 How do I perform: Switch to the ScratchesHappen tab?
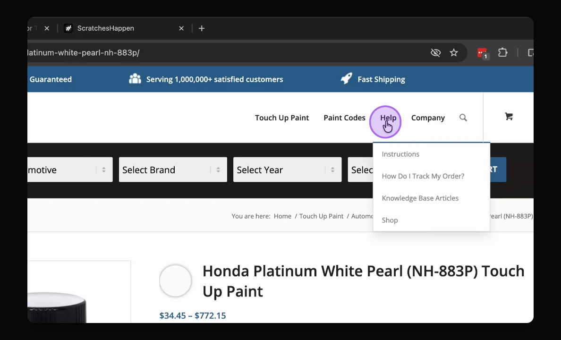click(124, 28)
